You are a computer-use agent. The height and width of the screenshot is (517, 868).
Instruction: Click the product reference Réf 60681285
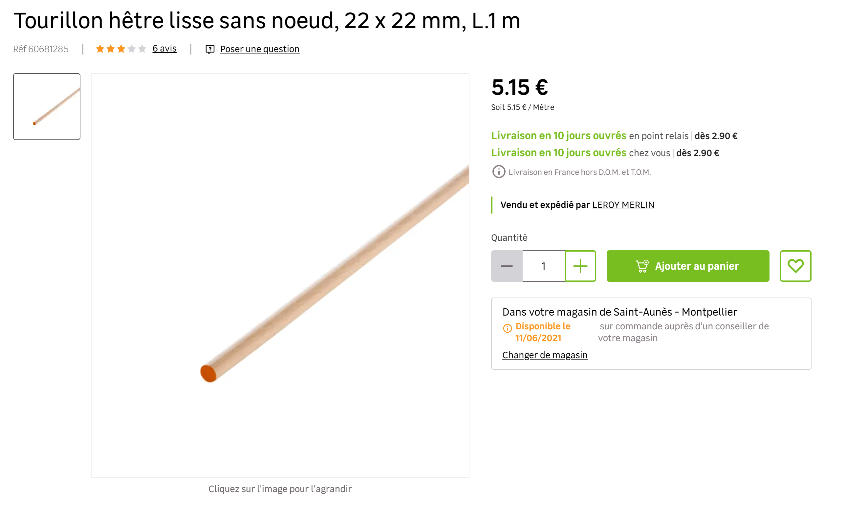[41, 49]
